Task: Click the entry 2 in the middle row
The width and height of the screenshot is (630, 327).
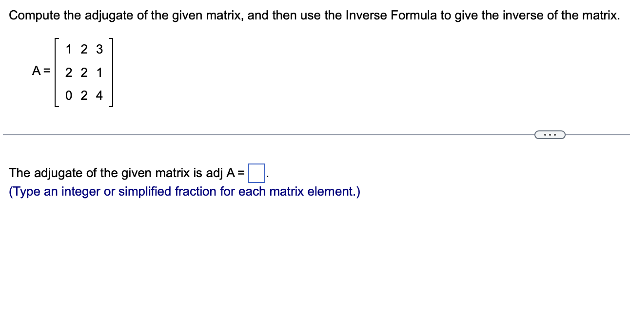Action: 69,73
